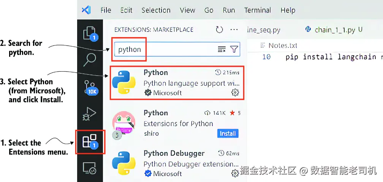This screenshot has width=383, height=182.
Task: Install the Python extension by shiro
Action: pos(228,133)
